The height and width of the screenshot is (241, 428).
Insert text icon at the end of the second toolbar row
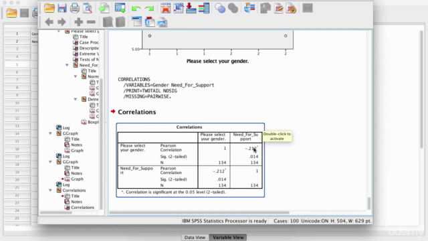point(162,22)
